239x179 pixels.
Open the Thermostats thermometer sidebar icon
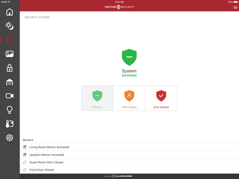(x=10, y=124)
